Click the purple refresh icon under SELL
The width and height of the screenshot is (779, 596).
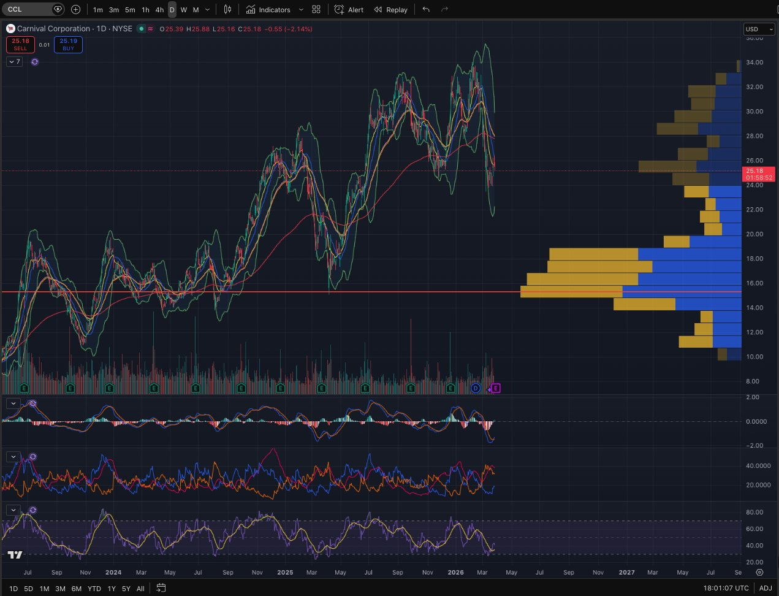[35, 62]
